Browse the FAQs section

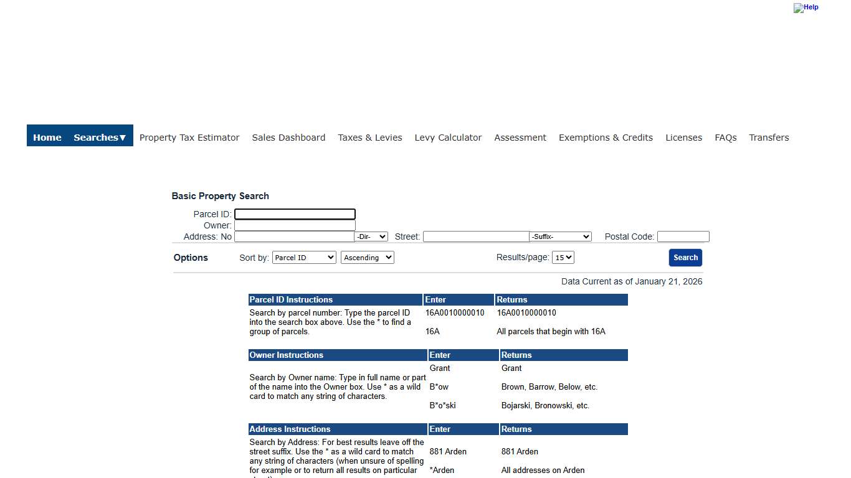(x=725, y=137)
